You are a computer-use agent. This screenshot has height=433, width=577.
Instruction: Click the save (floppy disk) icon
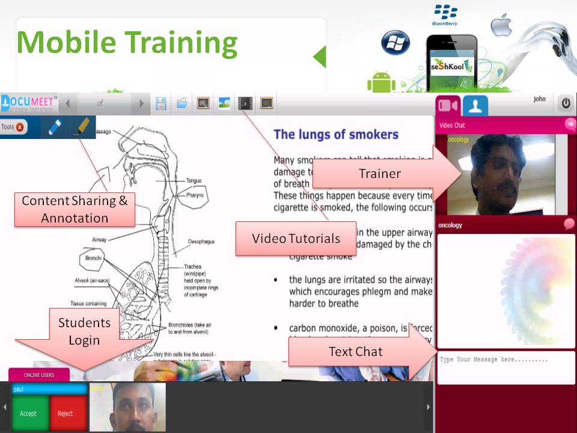pyautogui.click(x=160, y=103)
